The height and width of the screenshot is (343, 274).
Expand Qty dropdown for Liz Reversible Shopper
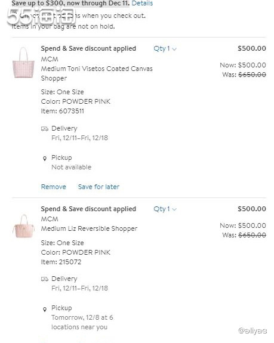click(x=165, y=209)
